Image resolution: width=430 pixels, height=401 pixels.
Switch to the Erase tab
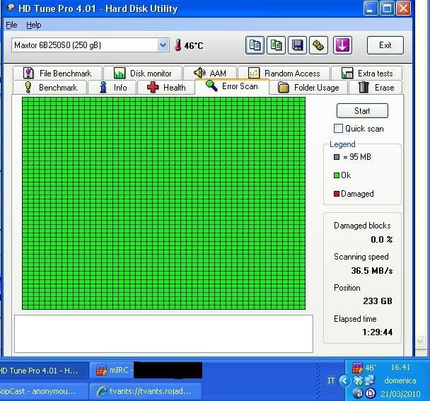point(376,88)
